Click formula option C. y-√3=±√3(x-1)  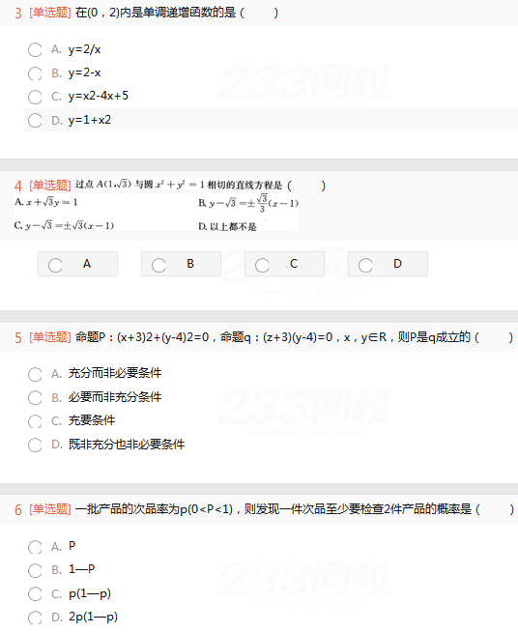[x=64, y=225]
